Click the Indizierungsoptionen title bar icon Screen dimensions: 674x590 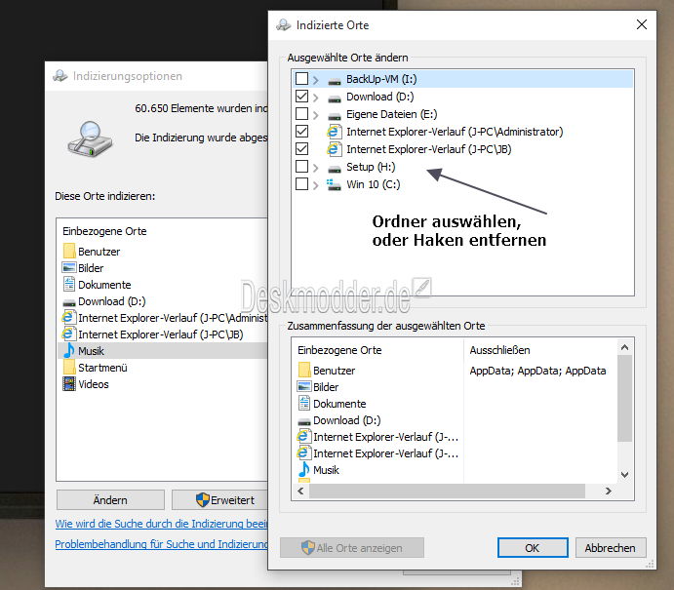click(x=60, y=76)
